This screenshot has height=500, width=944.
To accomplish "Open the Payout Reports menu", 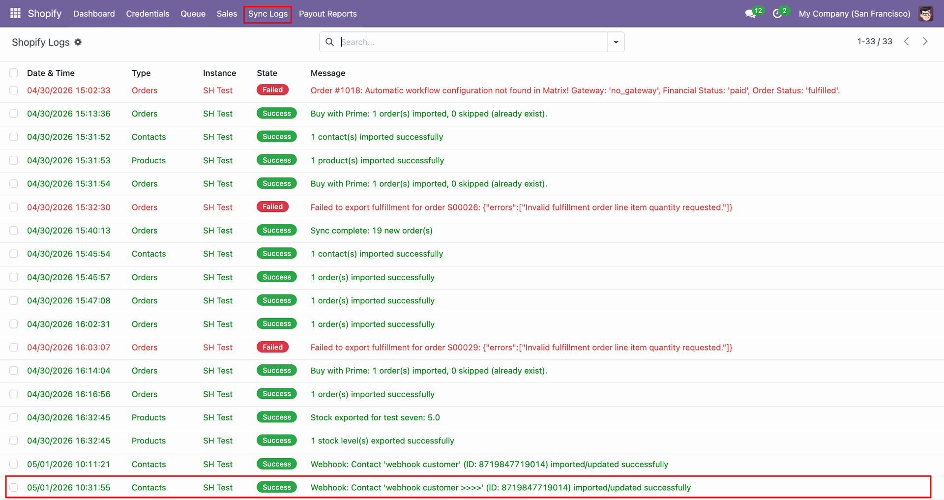I will click(x=328, y=14).
